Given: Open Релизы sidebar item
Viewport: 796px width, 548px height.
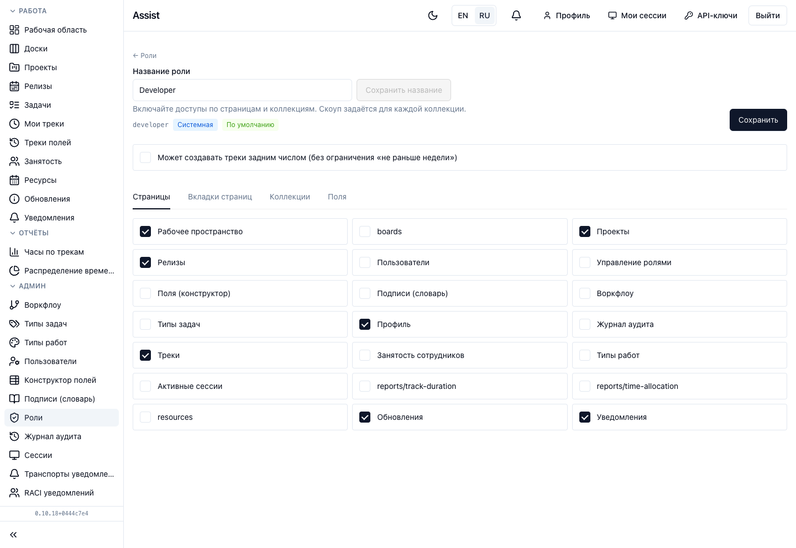Looking at the screenshot, I should [61, 86].
